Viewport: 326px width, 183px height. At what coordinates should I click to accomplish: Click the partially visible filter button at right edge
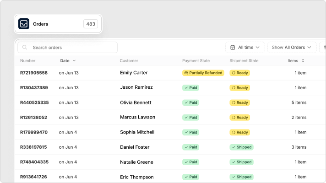(x=323, y=48)
